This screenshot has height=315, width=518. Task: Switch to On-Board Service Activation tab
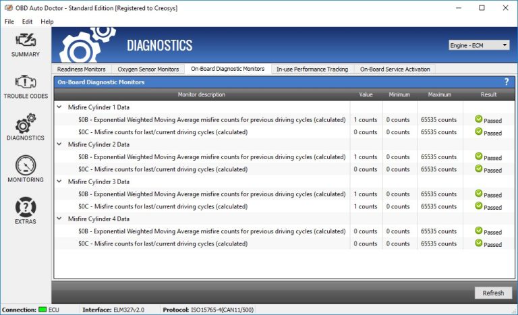tap(395, 69)
